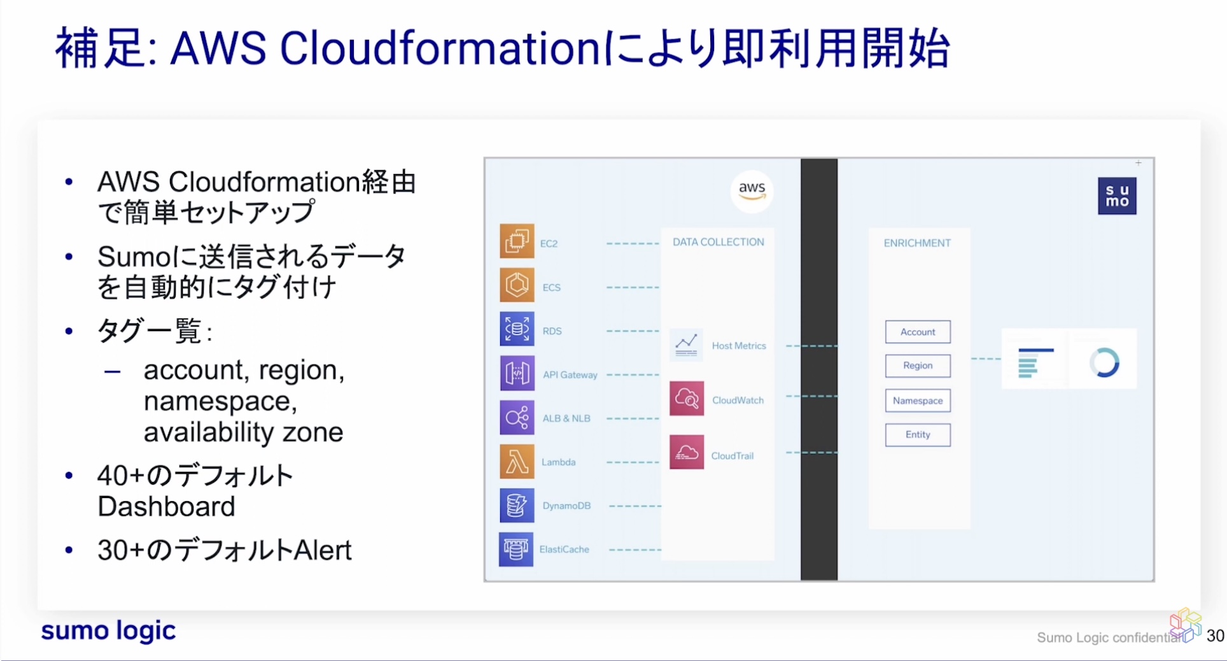This screenshot has width=1227, height=661.
Task: Click the plus symbol above the diagram
Action: (x=1139, y=163)
